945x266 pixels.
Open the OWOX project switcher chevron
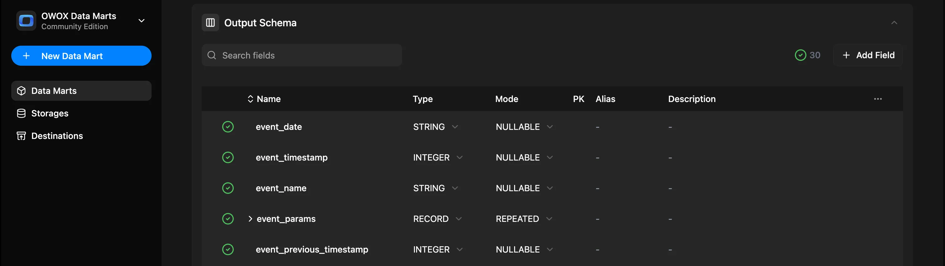[x=142, y=21]
